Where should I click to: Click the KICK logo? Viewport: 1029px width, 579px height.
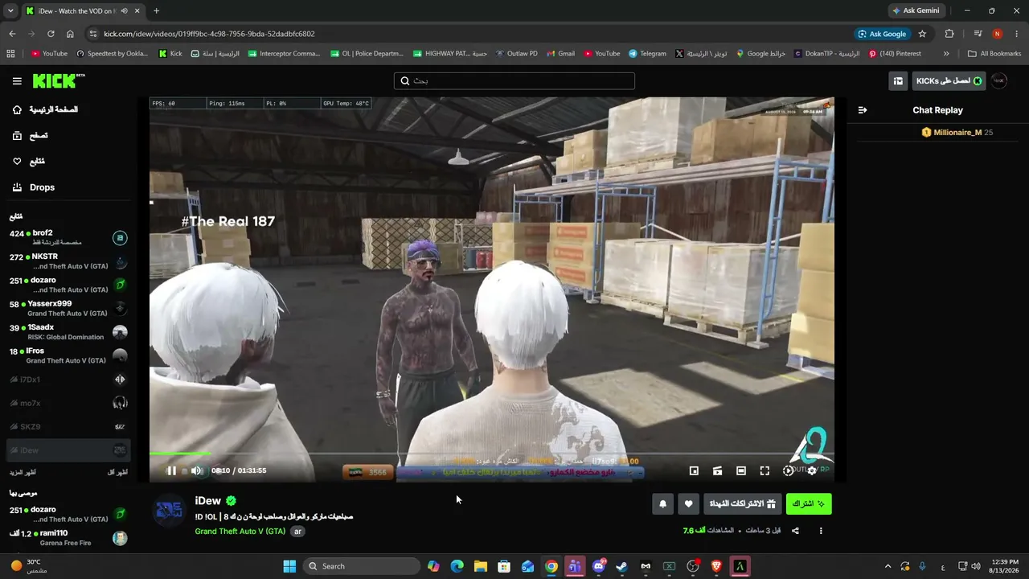point(58,80)
